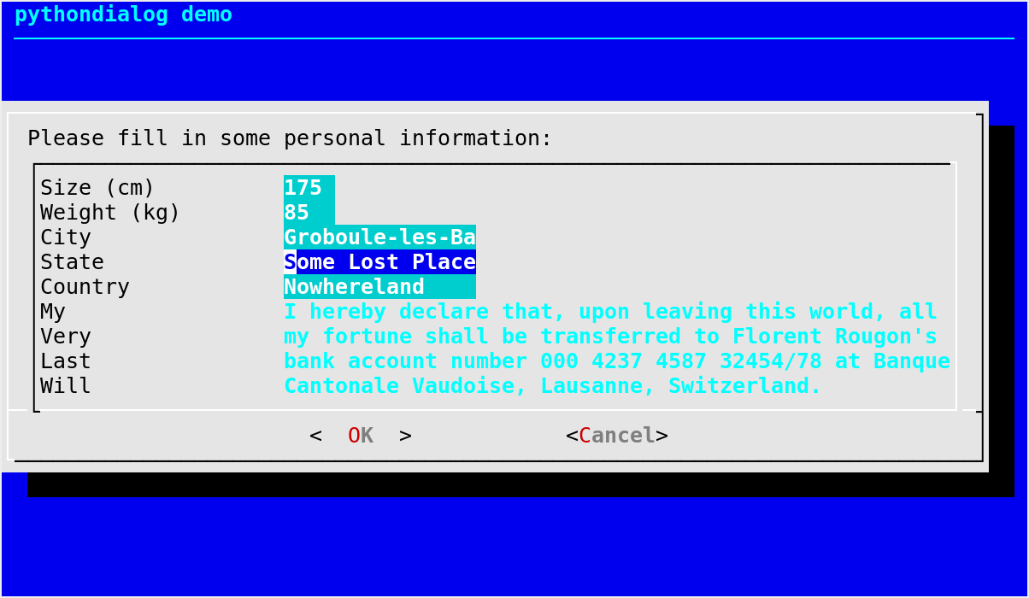This screenshot has width=1029, height=598.
Task: Focus the Country field Nowhereland
Action: click(379, 286)
